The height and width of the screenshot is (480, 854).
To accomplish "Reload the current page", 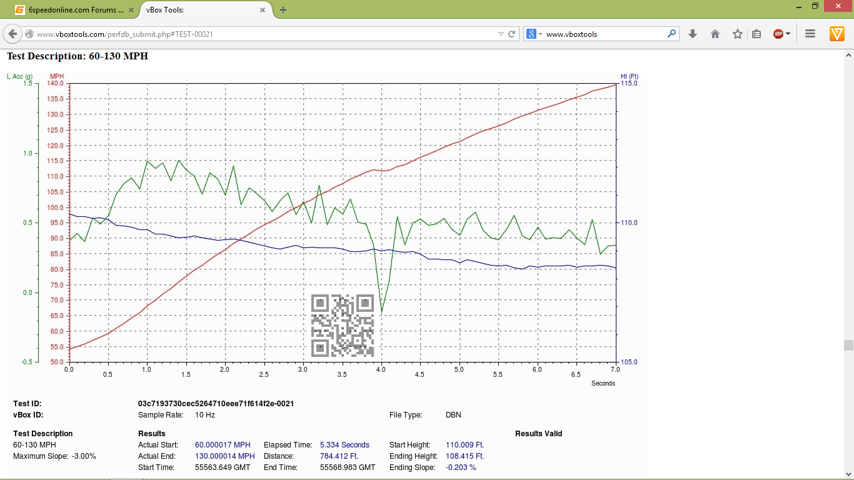I will point(512,34).
